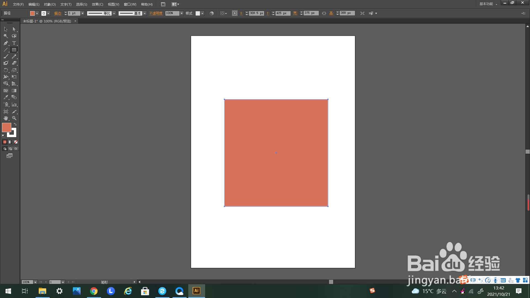This screenshot has height=298, width=530.
Task: Select the Gradient tool
Action: tap(14, 91)
